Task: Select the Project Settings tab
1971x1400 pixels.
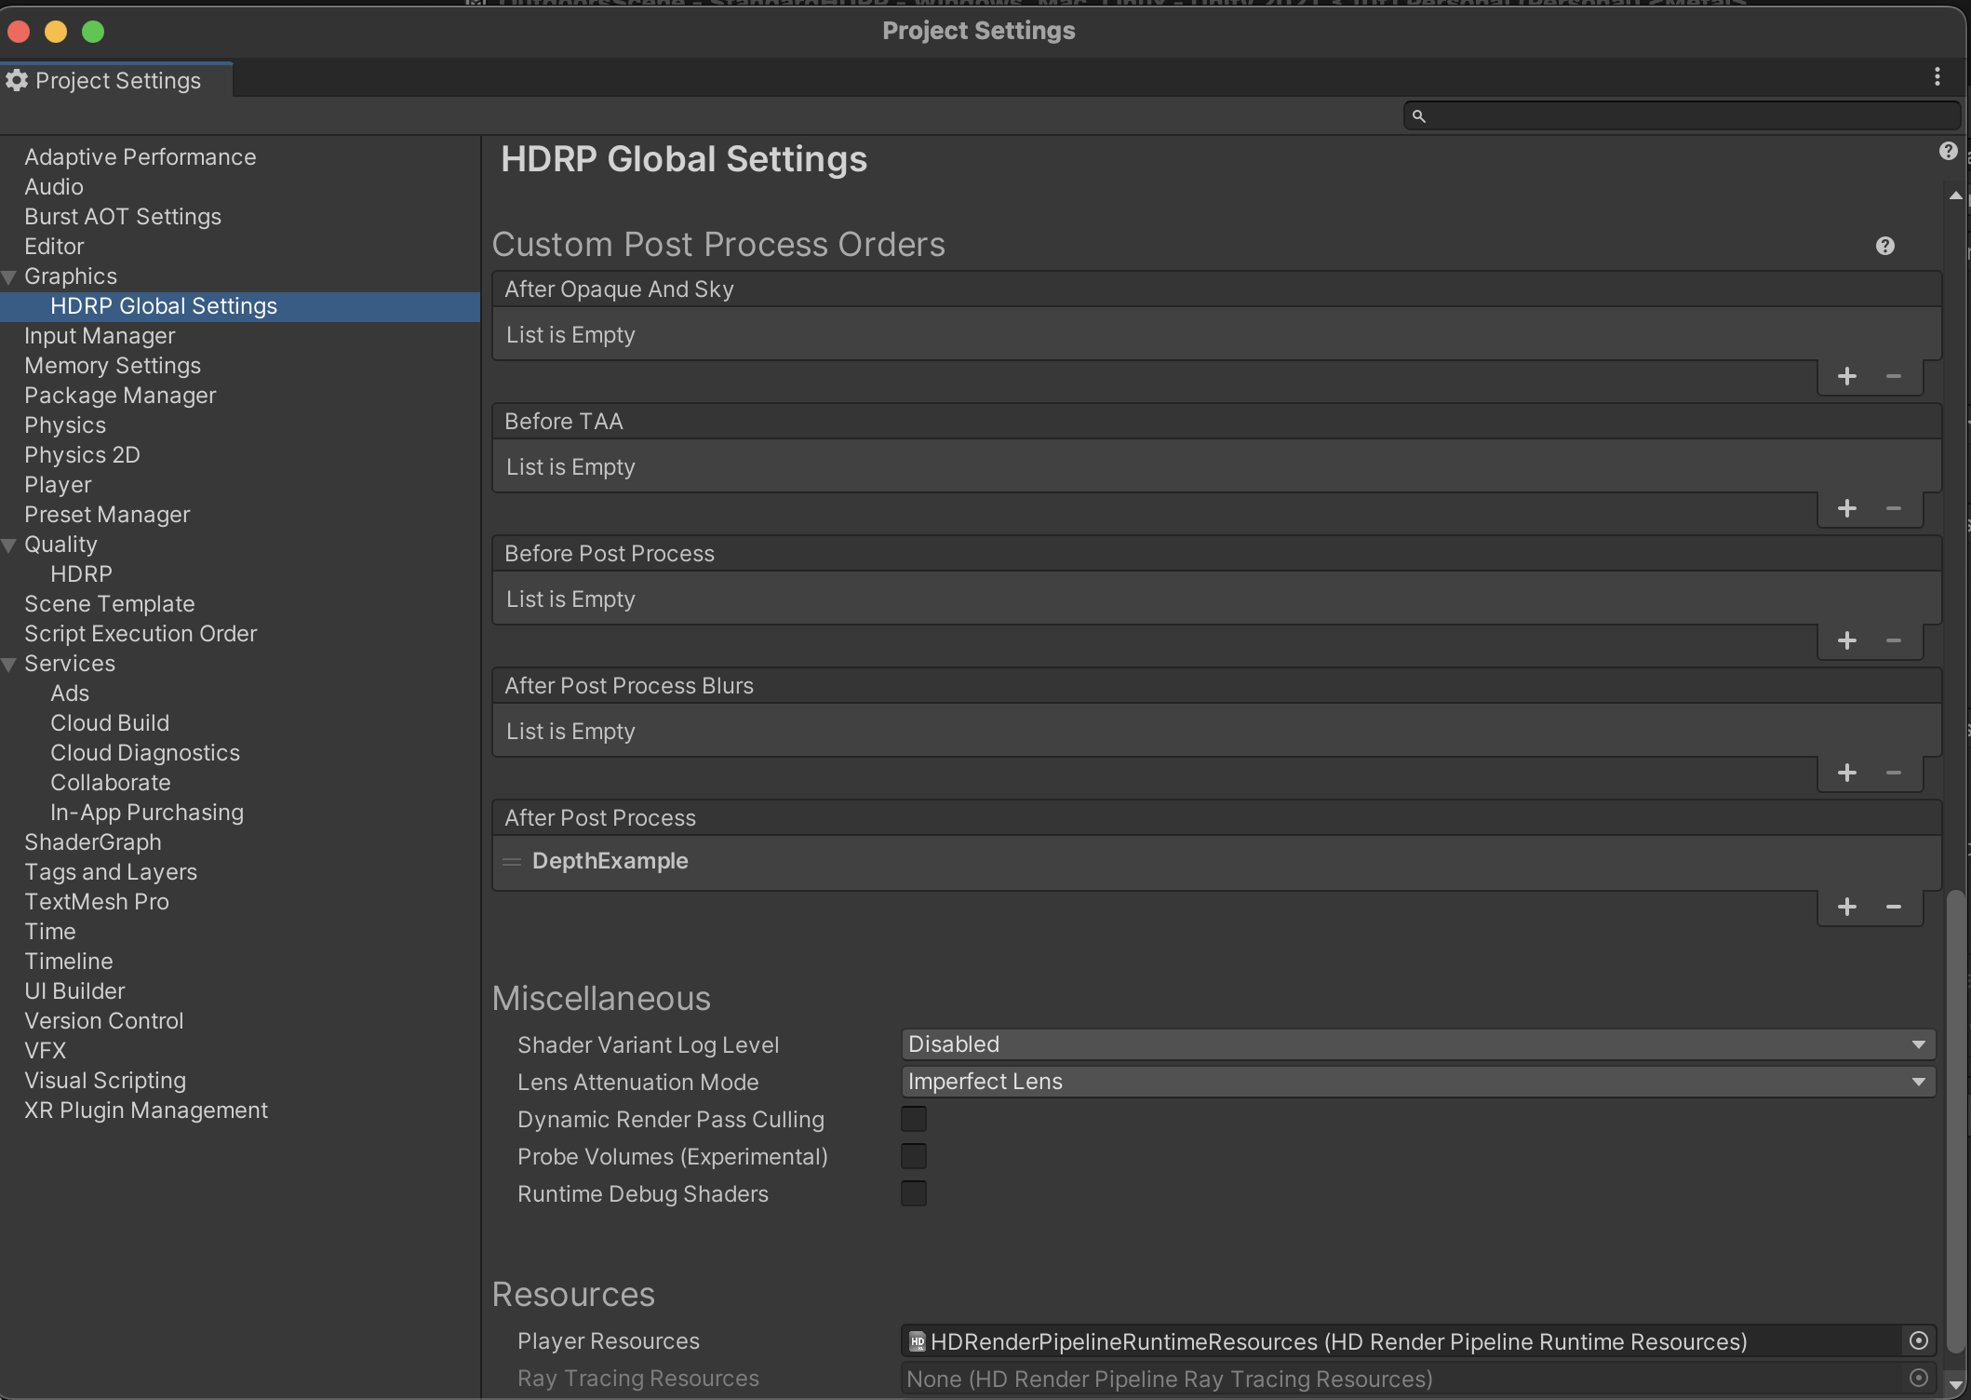Action: [x=116, y=81]
